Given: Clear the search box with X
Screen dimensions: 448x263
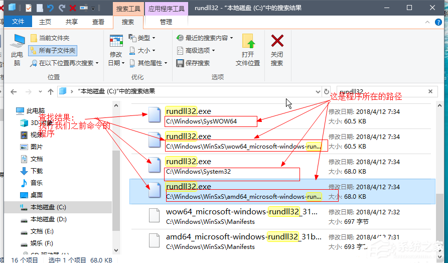Looking at the screenshot, I should (x=430, y=91).
